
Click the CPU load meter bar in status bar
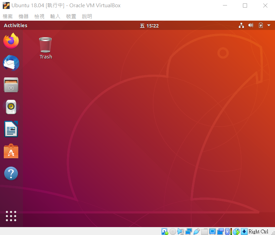pos(231,231)
